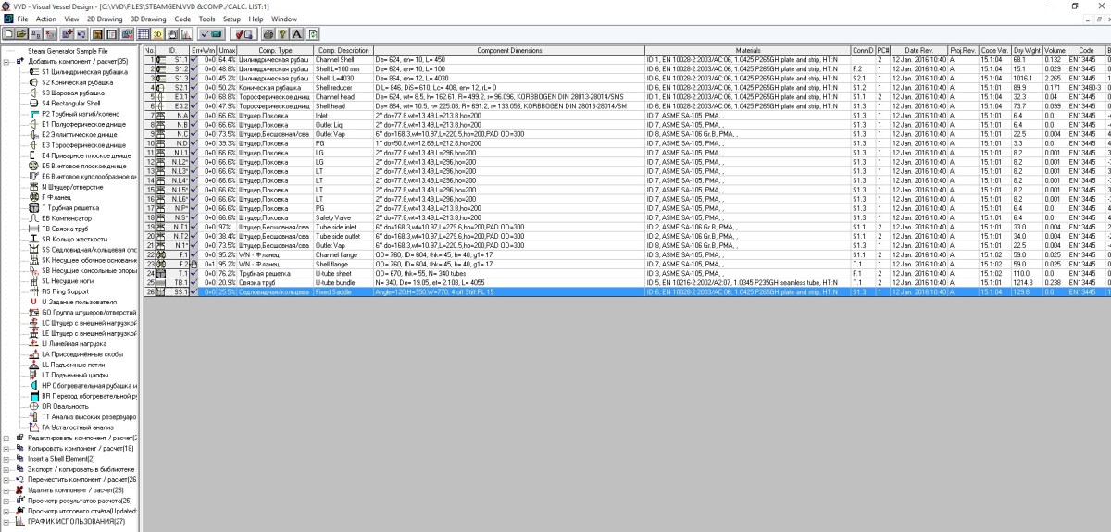Screen dimensions: 1111x532
Task: Open the 2D Drawing menu
Action: click(x=104, y=19)
